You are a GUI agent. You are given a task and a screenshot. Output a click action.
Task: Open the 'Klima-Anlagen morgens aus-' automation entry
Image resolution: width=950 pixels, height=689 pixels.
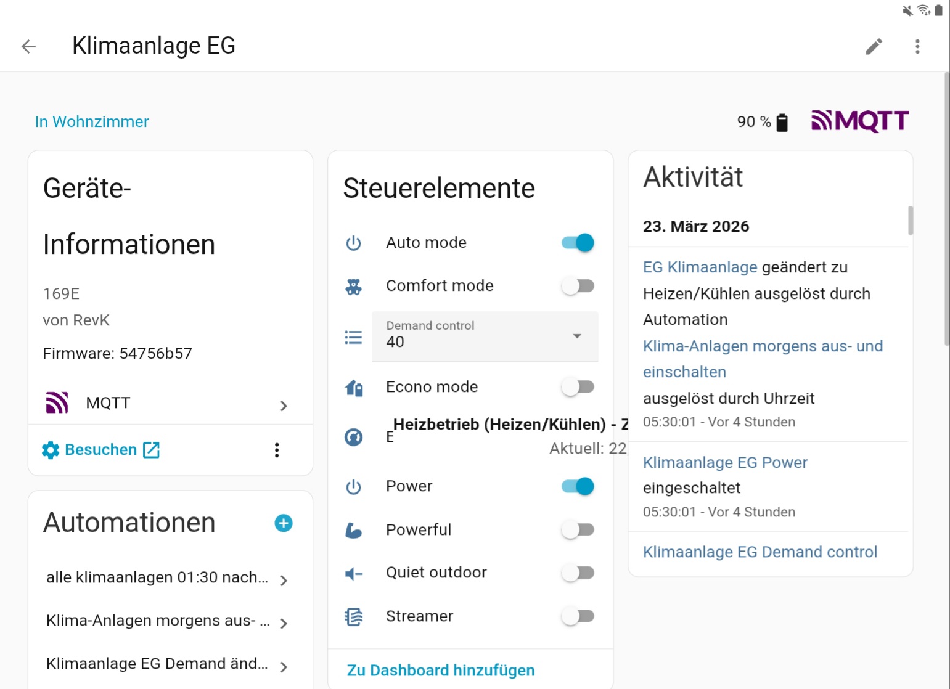click(168, 621)
